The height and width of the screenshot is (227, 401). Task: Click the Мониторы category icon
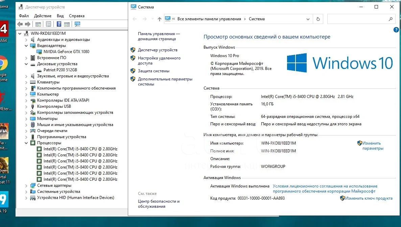pos(33,119)
